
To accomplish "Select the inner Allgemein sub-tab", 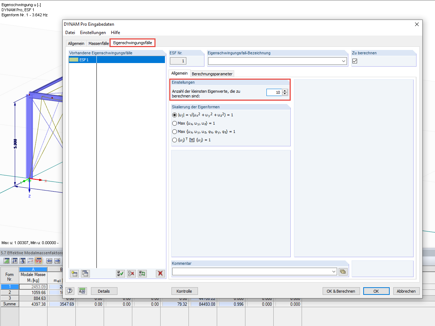I will point(179,73).
